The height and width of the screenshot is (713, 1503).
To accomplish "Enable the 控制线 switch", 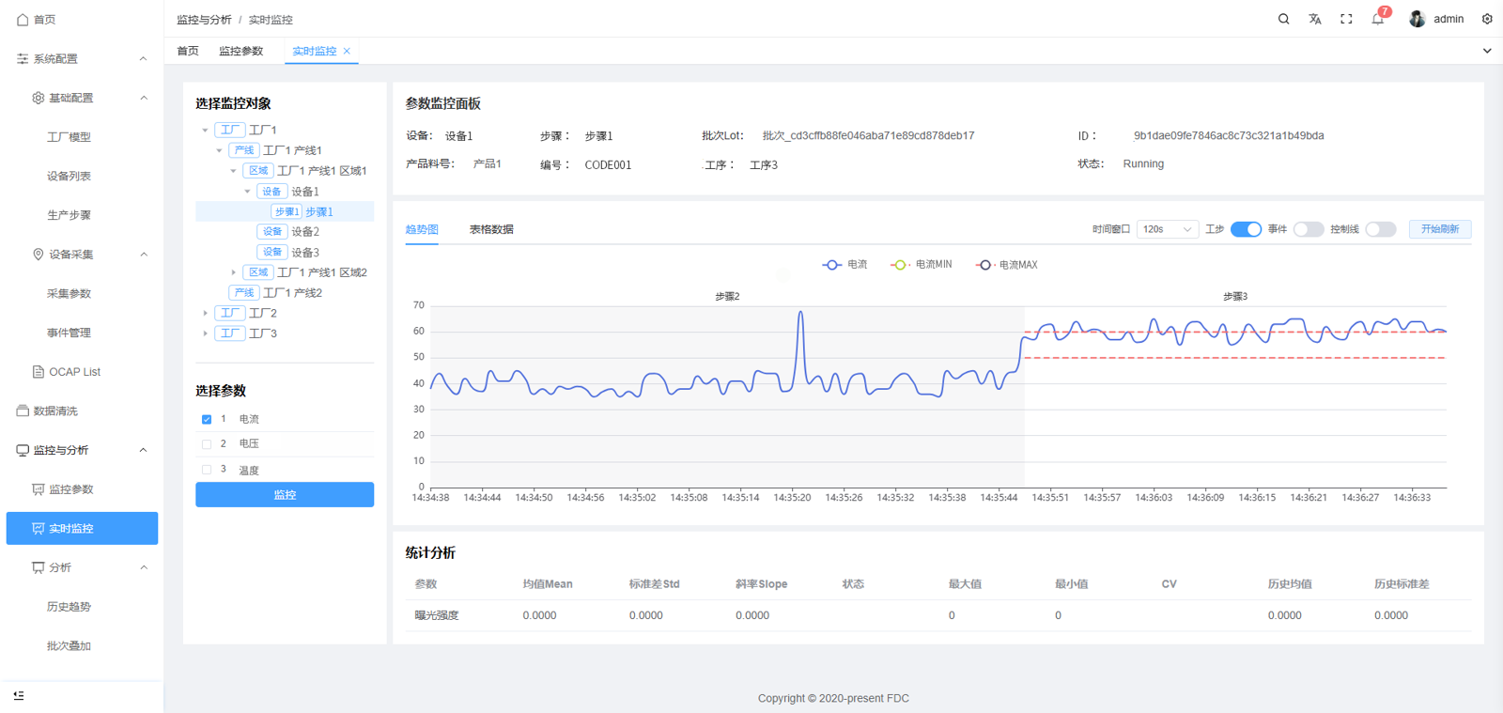I will 1381,229.
